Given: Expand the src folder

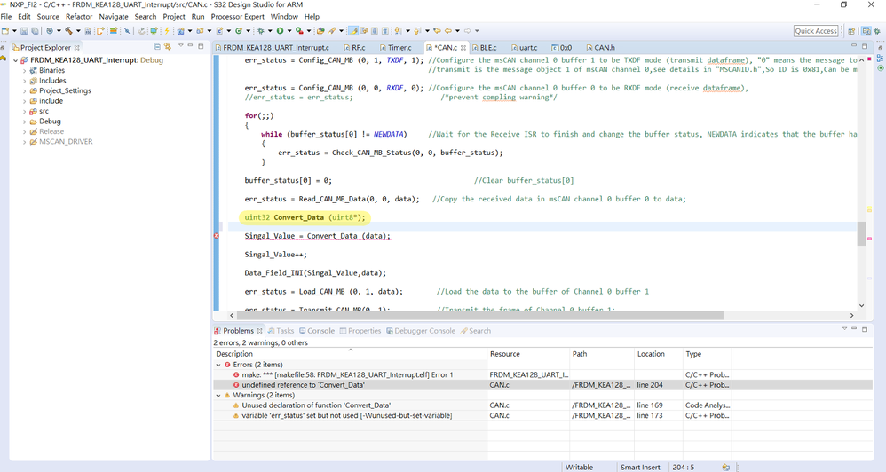Looking at the screenshot, I should [24, 111].
